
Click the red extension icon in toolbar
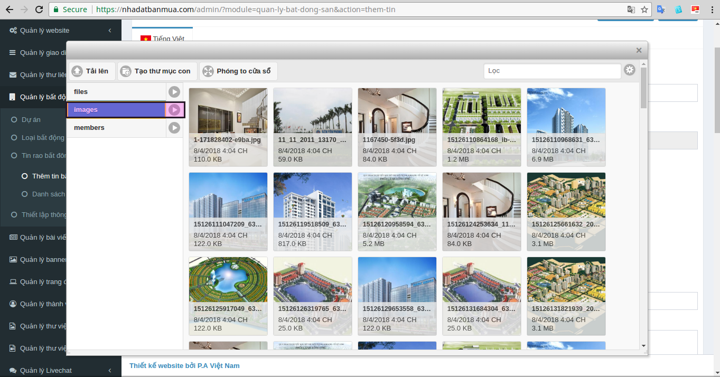pos(696,10)
